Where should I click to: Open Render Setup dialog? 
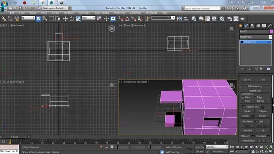coord(229,18)
